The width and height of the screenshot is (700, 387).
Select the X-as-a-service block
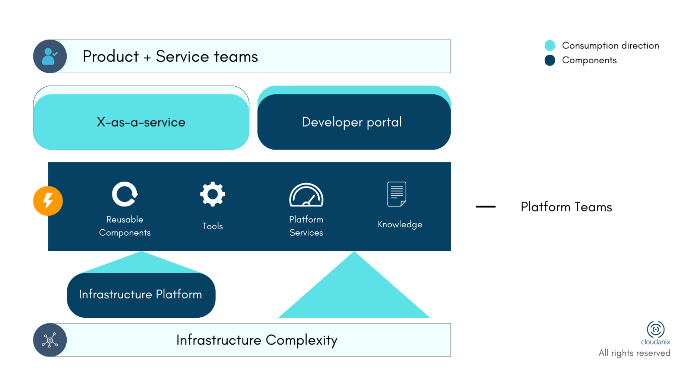pos(141,122)
